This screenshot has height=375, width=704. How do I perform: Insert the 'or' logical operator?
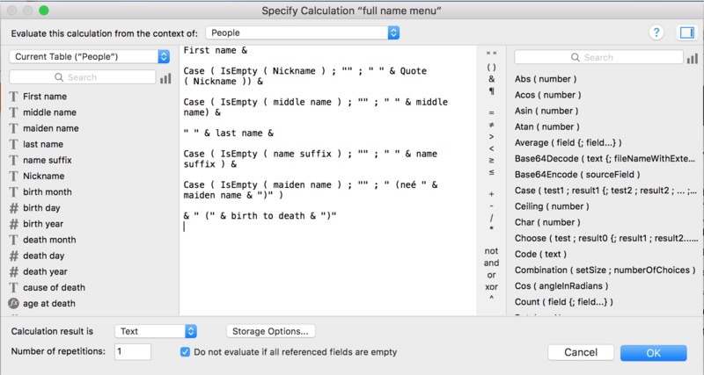[491, 275]
